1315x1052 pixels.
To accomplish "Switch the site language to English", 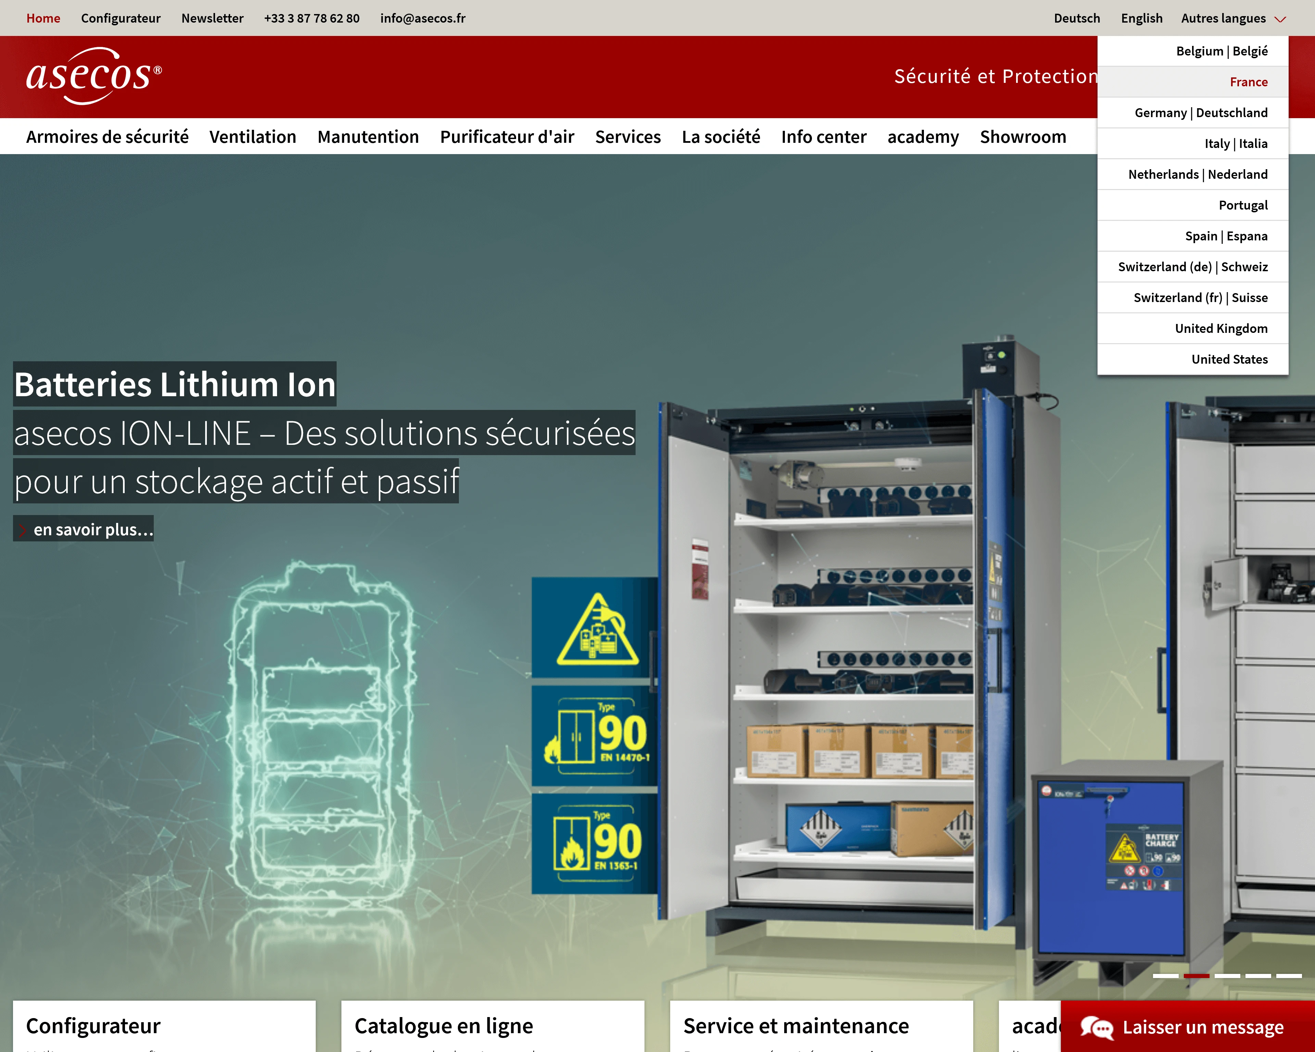I will click(x=1141, y=18).
